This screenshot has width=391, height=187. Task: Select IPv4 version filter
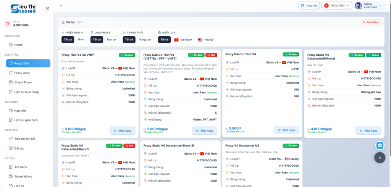click(81, 40)
